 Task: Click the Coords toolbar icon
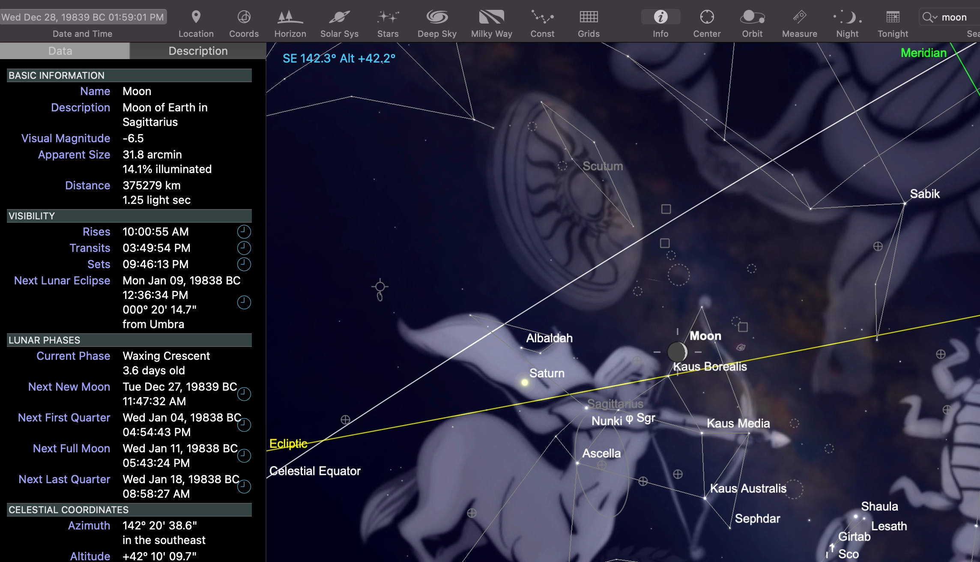244,18
